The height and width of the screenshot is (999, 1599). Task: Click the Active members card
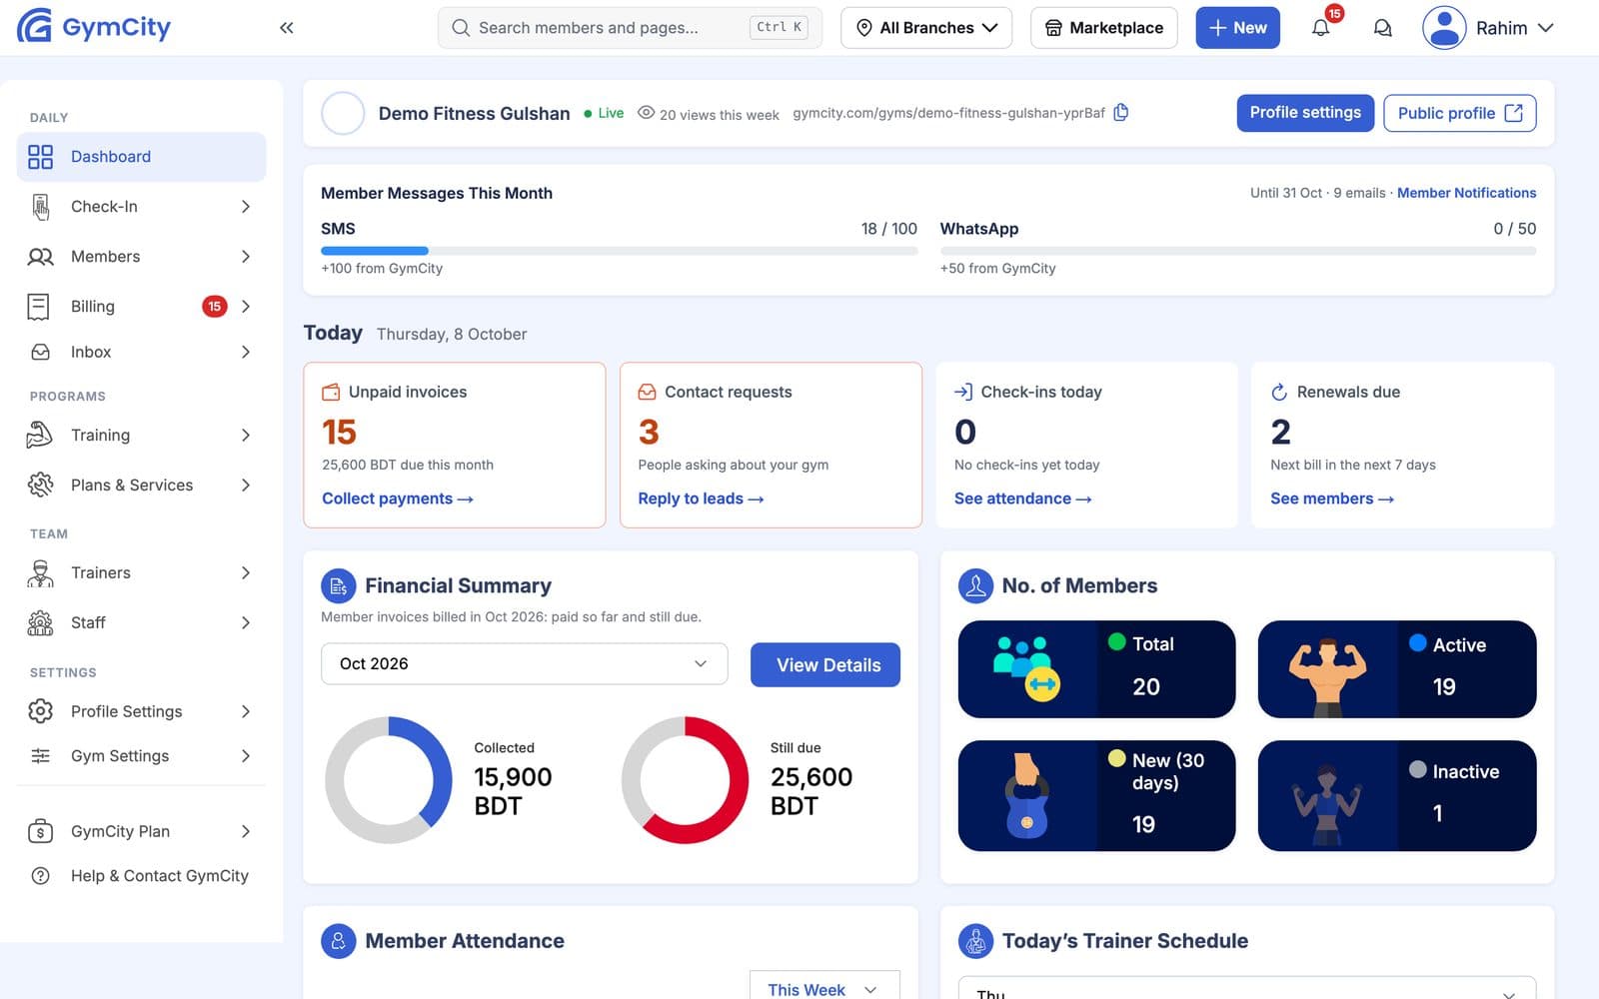tap(1397, 669)
